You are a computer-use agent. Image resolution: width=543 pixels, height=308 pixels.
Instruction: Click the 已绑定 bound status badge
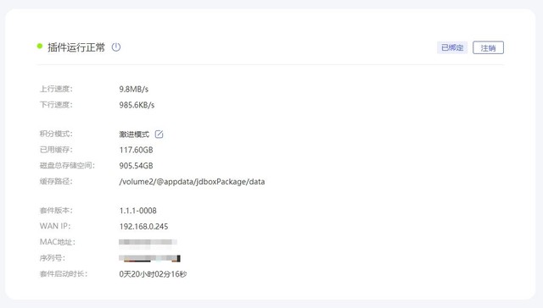coord(452,47)
